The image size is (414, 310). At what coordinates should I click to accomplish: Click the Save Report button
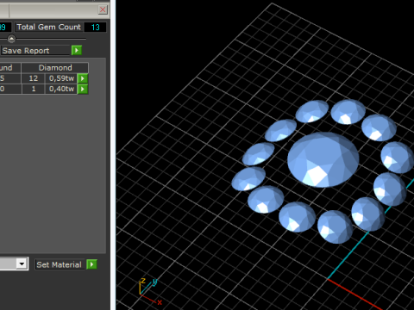pyautogui.click(x=35, y=51)
